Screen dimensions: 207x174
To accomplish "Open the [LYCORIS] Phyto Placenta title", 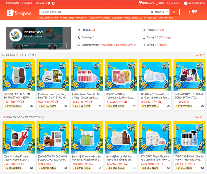I will pos(155,158).
